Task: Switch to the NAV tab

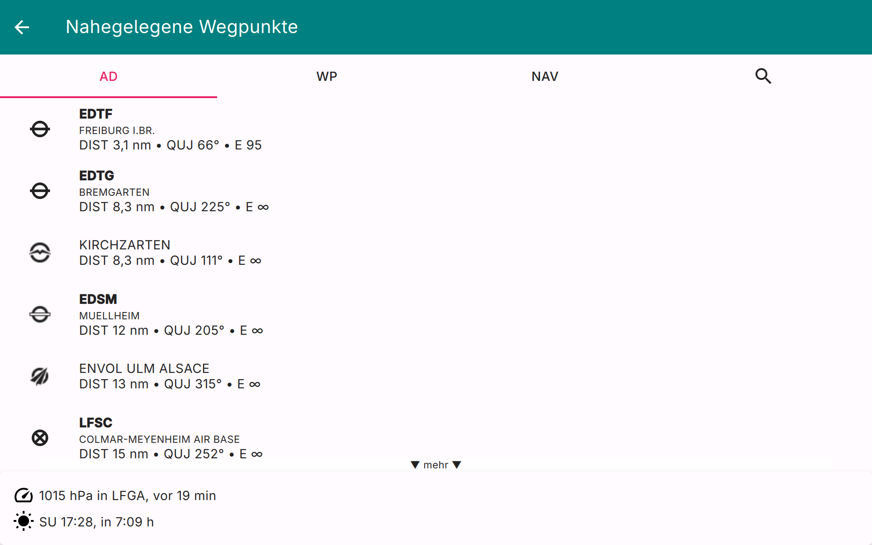Action: (545, 76)
